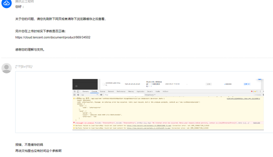This screenshot has width=273, height=157.
Task: Open the cloud.tencent.com document/product/669/34502 link
Action: pos(53,37)
